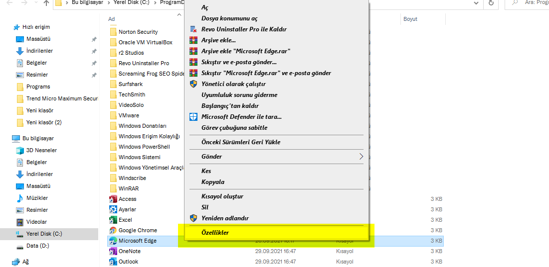Viewport: 549px width, 267px height.
Task: Click Revo Uninstaller icon in context menu
Action: tap(193, 29)
